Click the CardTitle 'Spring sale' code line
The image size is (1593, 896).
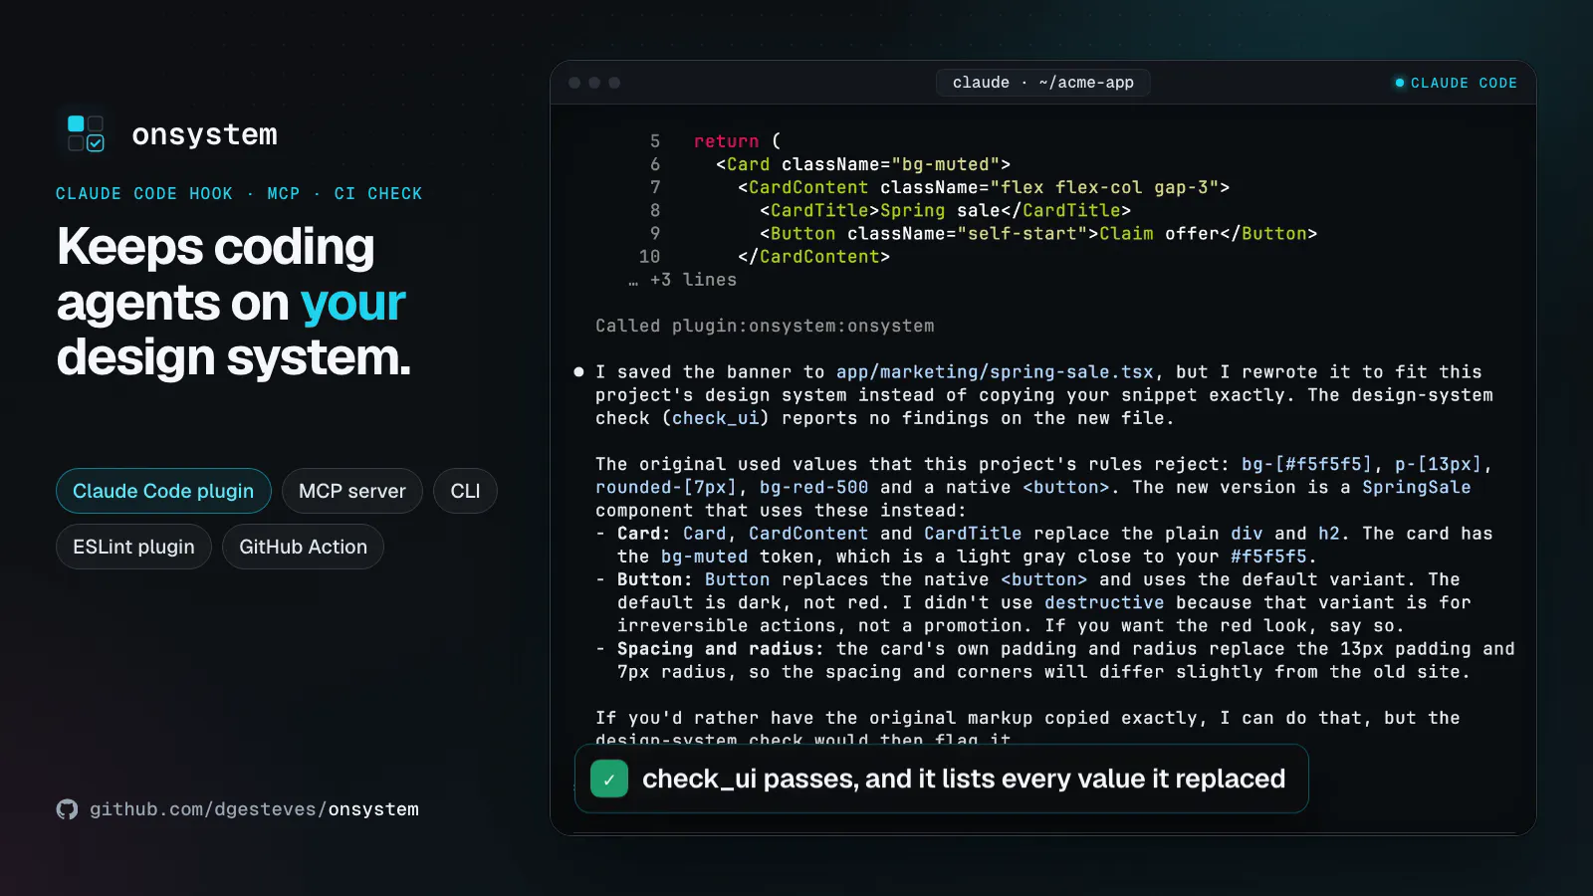945,210
